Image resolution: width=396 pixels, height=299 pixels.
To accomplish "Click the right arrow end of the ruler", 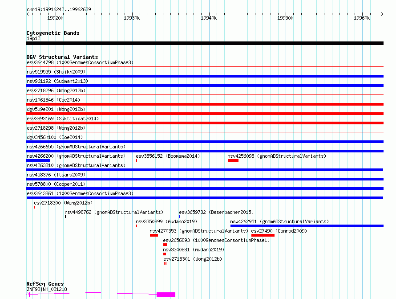I will tap(382, 14).
